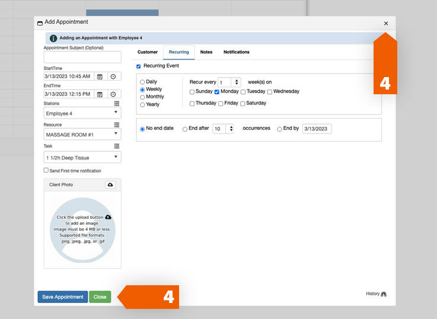Viewport: 437px width, 319px height.
Task: Open the EndTime calendar picker icon
Action: click(100, 94)
